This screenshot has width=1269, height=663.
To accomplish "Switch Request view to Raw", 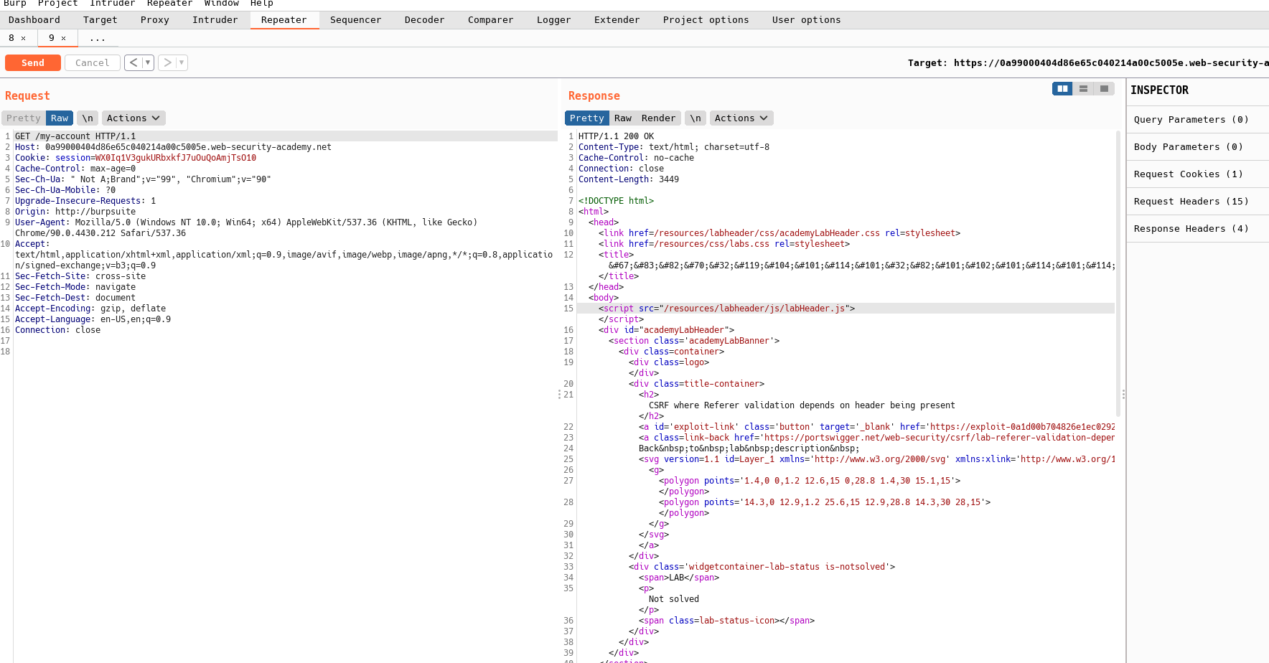I will coord(60,118).
